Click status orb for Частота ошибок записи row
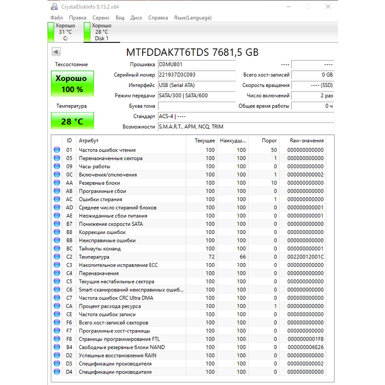385x385 pixels. pyautogui.click(x=57, y=314)
